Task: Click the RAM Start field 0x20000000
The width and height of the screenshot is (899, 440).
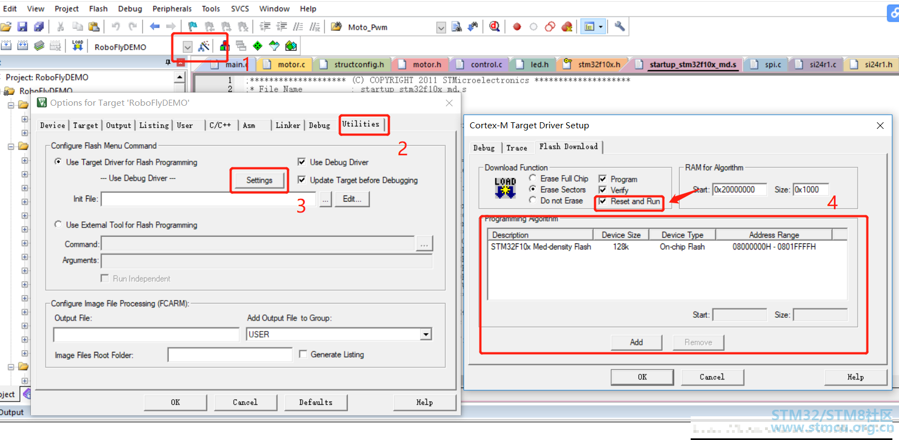Action: [x=739, y=189]
